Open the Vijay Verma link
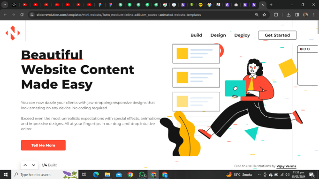This screenshot has height=179, width=319. click(x=286, y=166)
